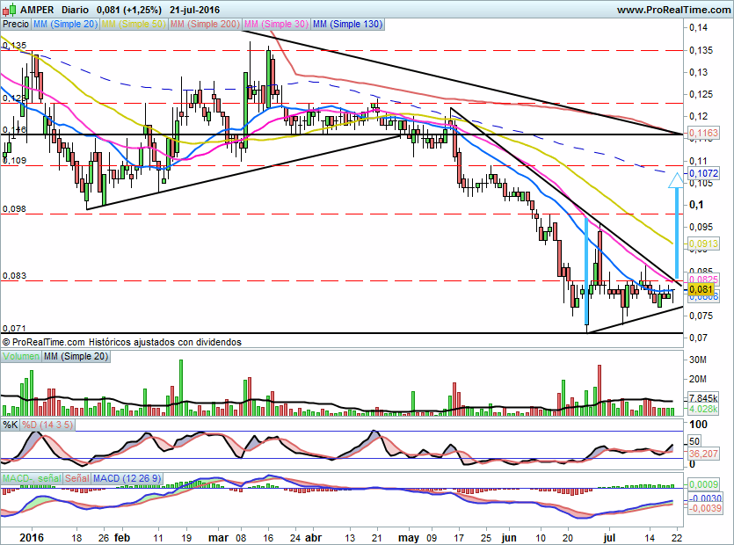Viewport: 734px width, 545px height.
Task: Click the 2016 year marker on time axis
Action: click(32, 537)
